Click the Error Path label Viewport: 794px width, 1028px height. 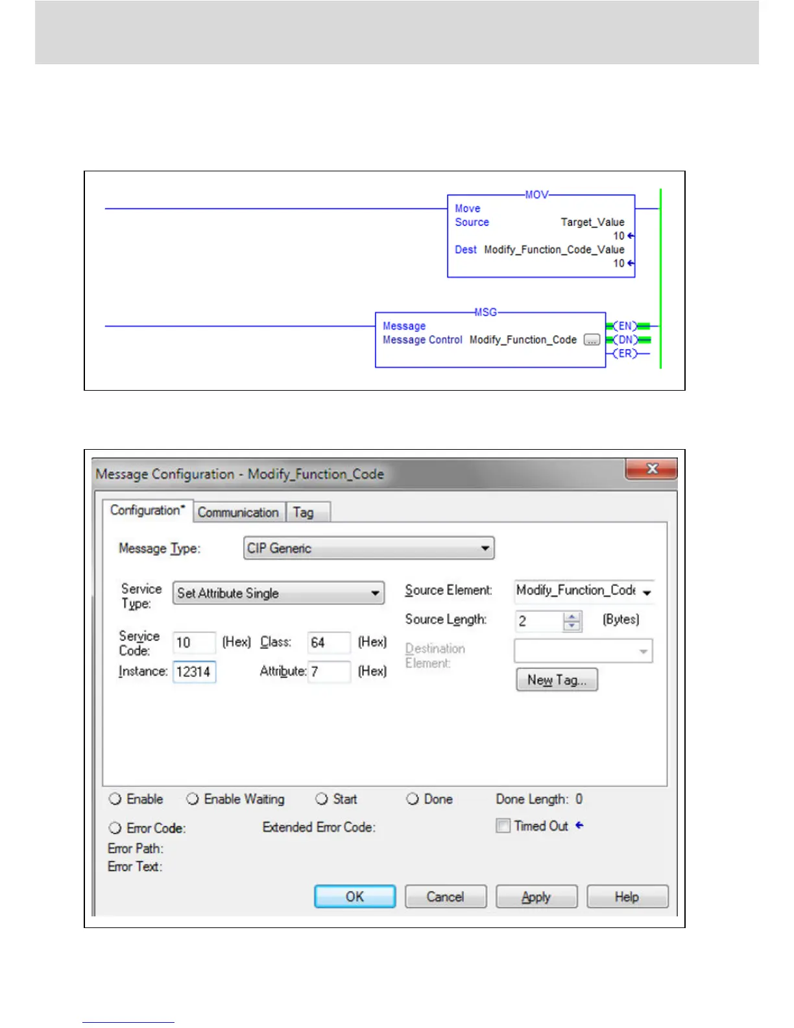(136, 848)
